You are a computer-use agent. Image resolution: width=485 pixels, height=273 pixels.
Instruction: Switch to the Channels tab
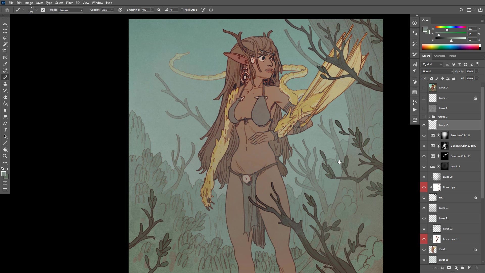point(439,56)
